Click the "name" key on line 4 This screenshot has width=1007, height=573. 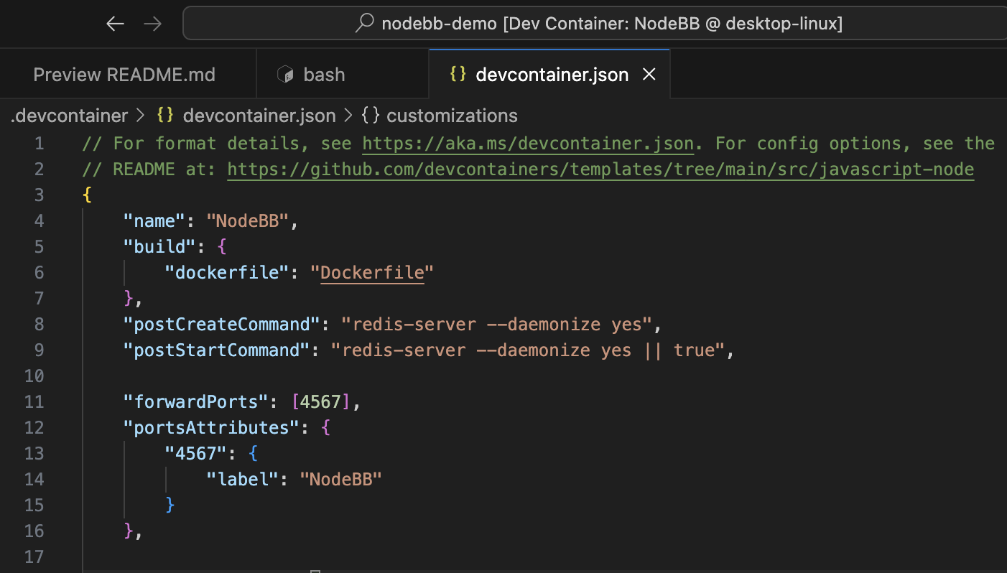tap(154, 221)
